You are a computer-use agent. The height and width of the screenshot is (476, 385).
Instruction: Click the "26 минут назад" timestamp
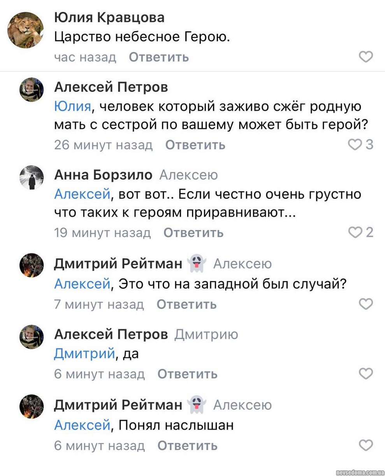104,145
